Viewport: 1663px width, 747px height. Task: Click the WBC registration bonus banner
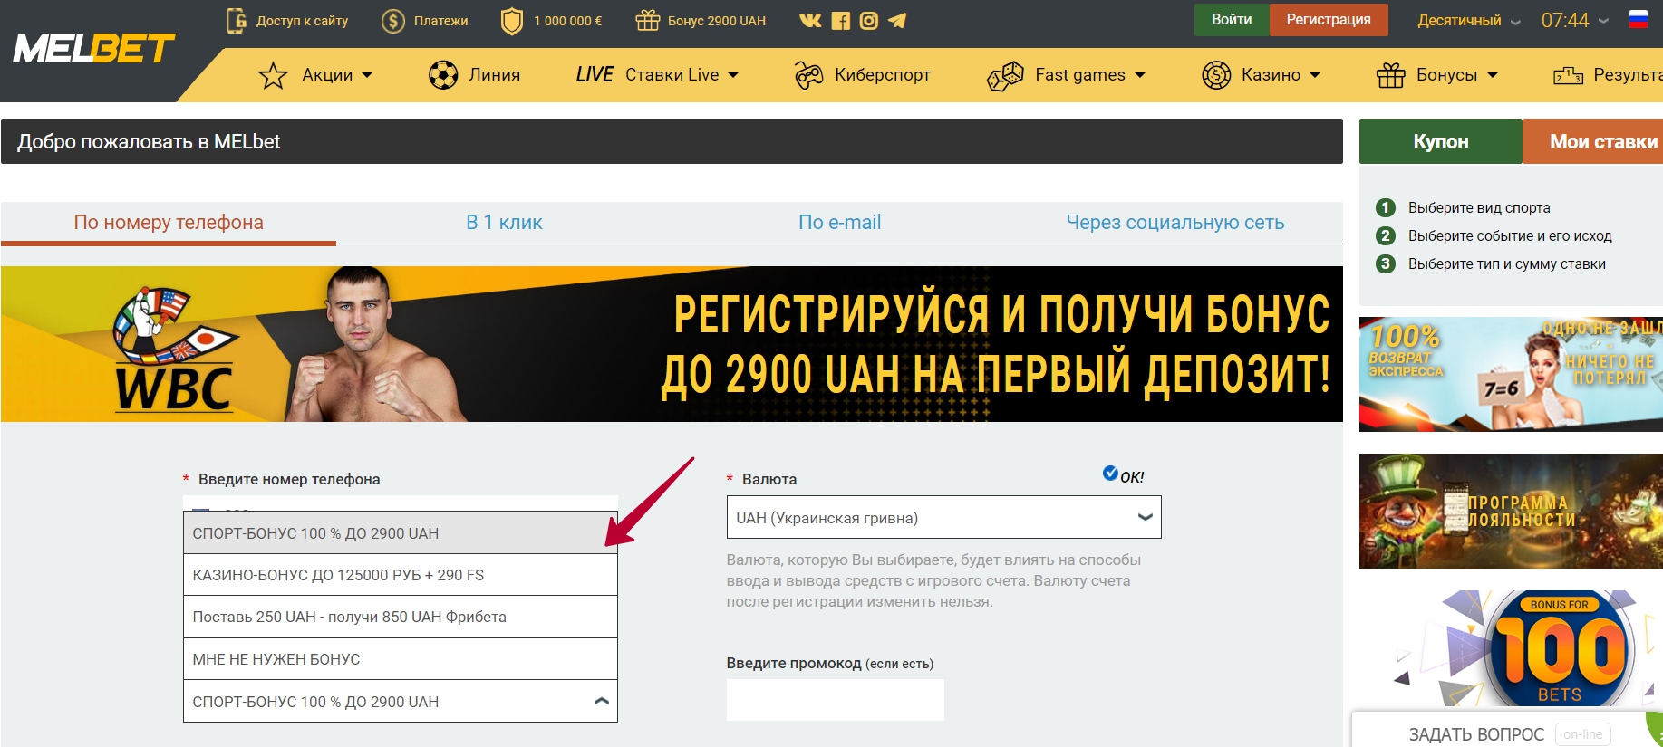click(672, 344)
